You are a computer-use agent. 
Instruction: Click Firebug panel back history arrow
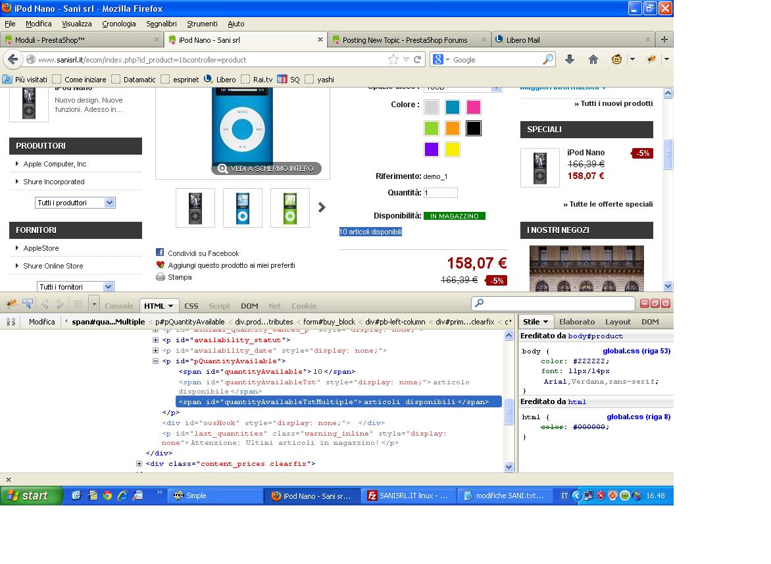45,304
